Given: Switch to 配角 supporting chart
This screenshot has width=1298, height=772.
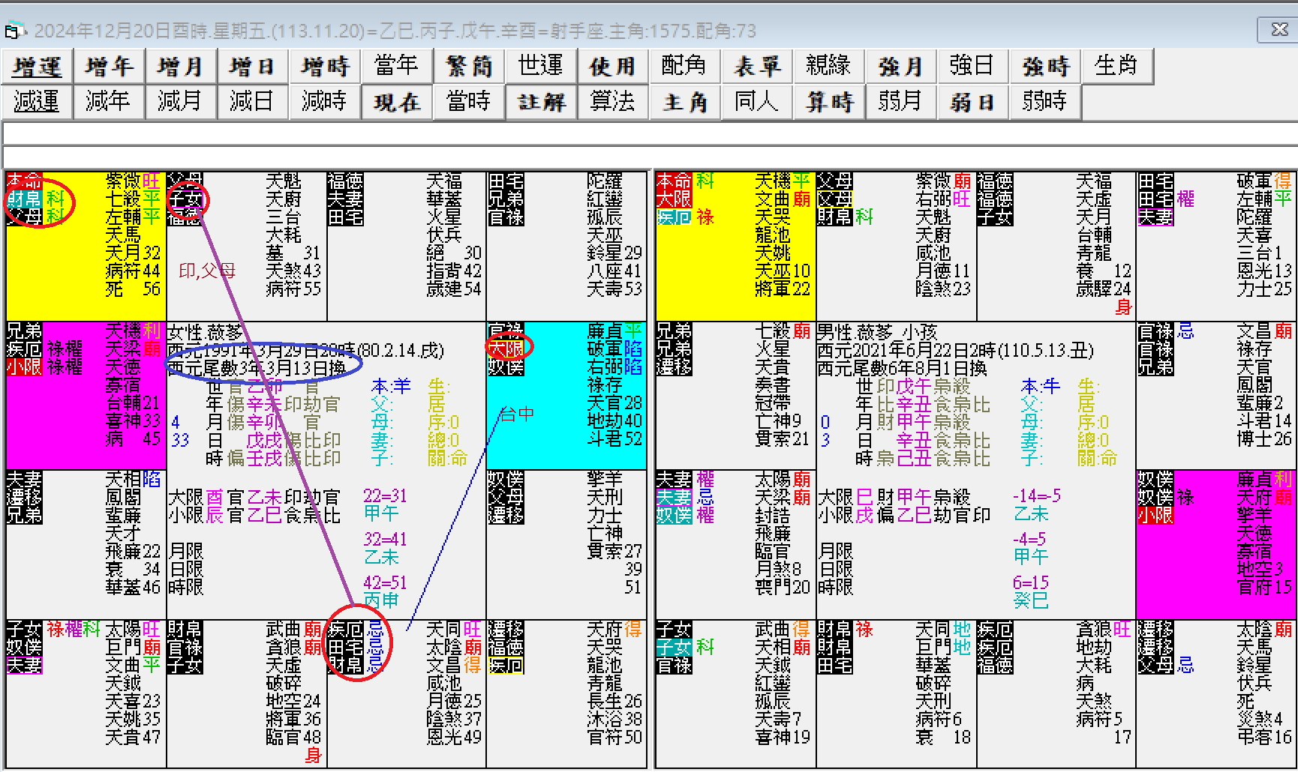Looking at the screenshot, I should [x=684, y=67].
